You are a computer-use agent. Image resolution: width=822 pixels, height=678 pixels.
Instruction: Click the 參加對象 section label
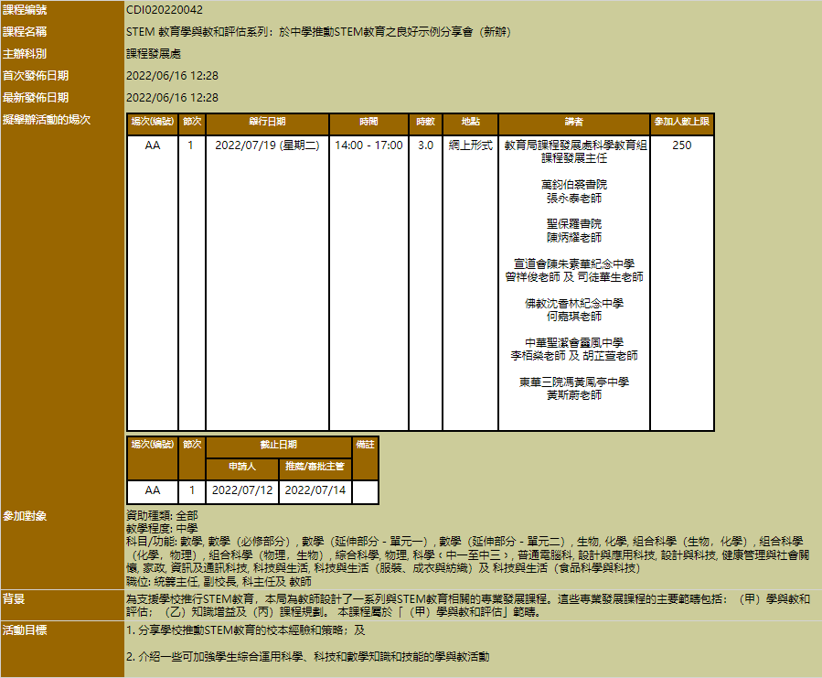(25, 516)
